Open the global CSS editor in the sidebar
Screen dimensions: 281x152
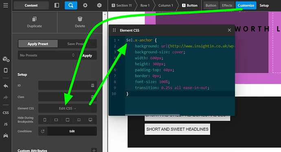tap(6, 113)
